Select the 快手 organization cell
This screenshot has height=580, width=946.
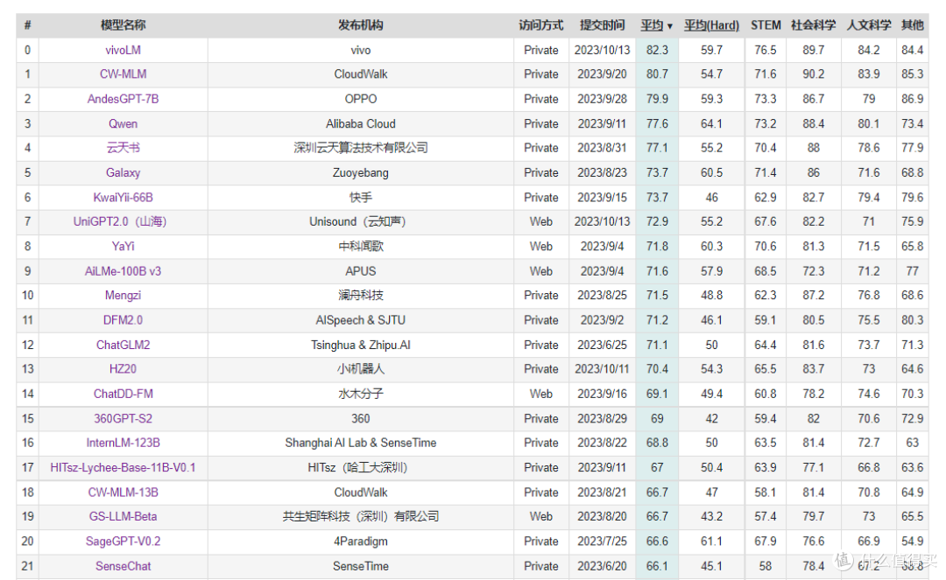(x=360, y=198)
